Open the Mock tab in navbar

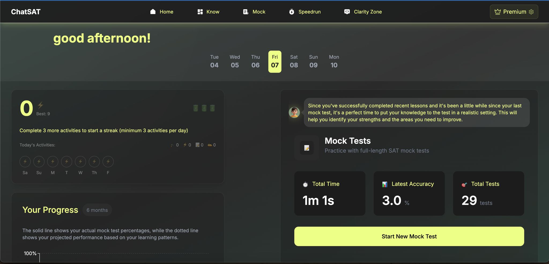254,12
